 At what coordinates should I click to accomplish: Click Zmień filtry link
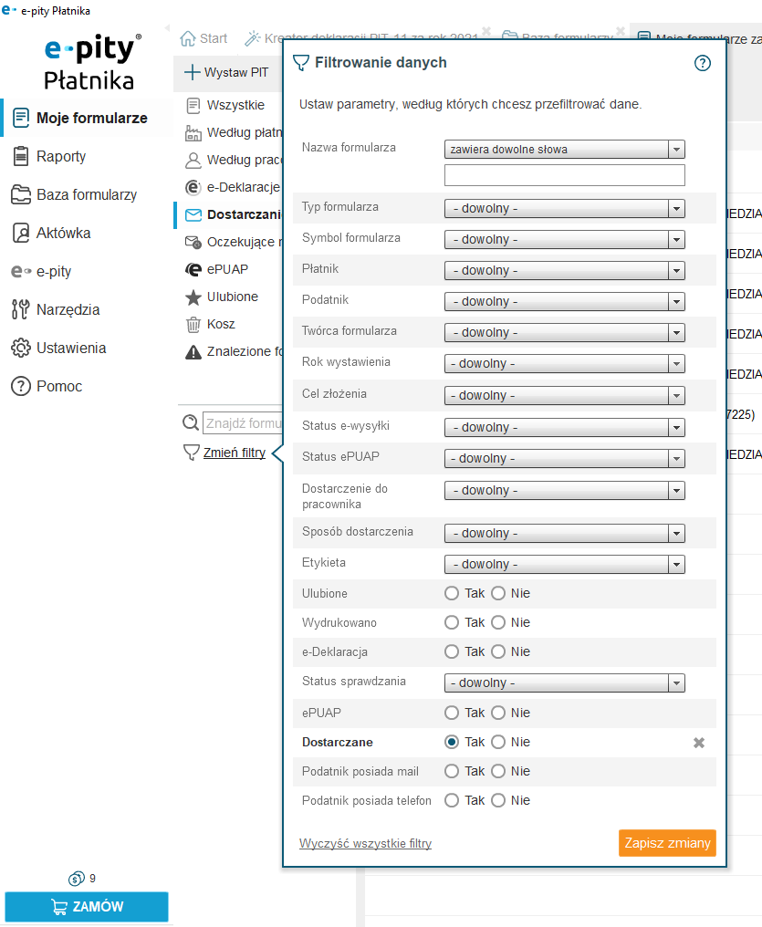(x=235, y=453)
